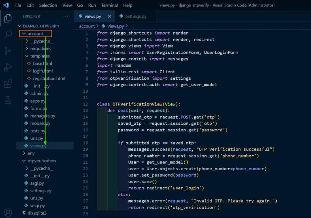Click 'UserLoginForm' import on line 4
311x218 pixels.
[221, 52]
